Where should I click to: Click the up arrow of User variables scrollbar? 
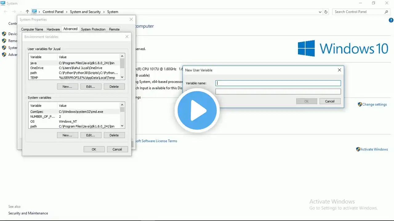click(x=122, y=56)
